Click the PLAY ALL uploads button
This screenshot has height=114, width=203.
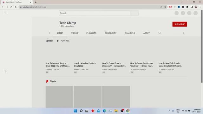coord(63,41)
